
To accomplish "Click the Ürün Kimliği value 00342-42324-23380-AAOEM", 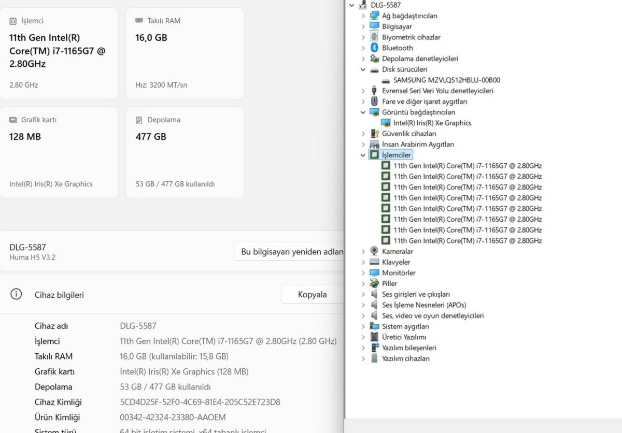I will [173, 417].
